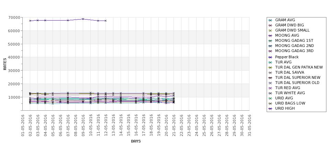
Task: Select the TUR DAL SUPERIOR NEW label
Action: tap(298, 77)
